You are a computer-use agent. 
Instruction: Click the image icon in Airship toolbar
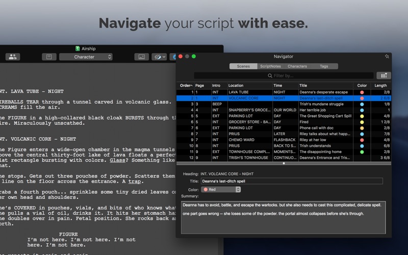tap(142, 57)
